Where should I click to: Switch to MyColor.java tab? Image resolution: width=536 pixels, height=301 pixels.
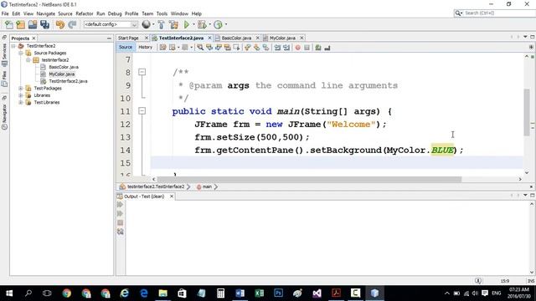282,38
